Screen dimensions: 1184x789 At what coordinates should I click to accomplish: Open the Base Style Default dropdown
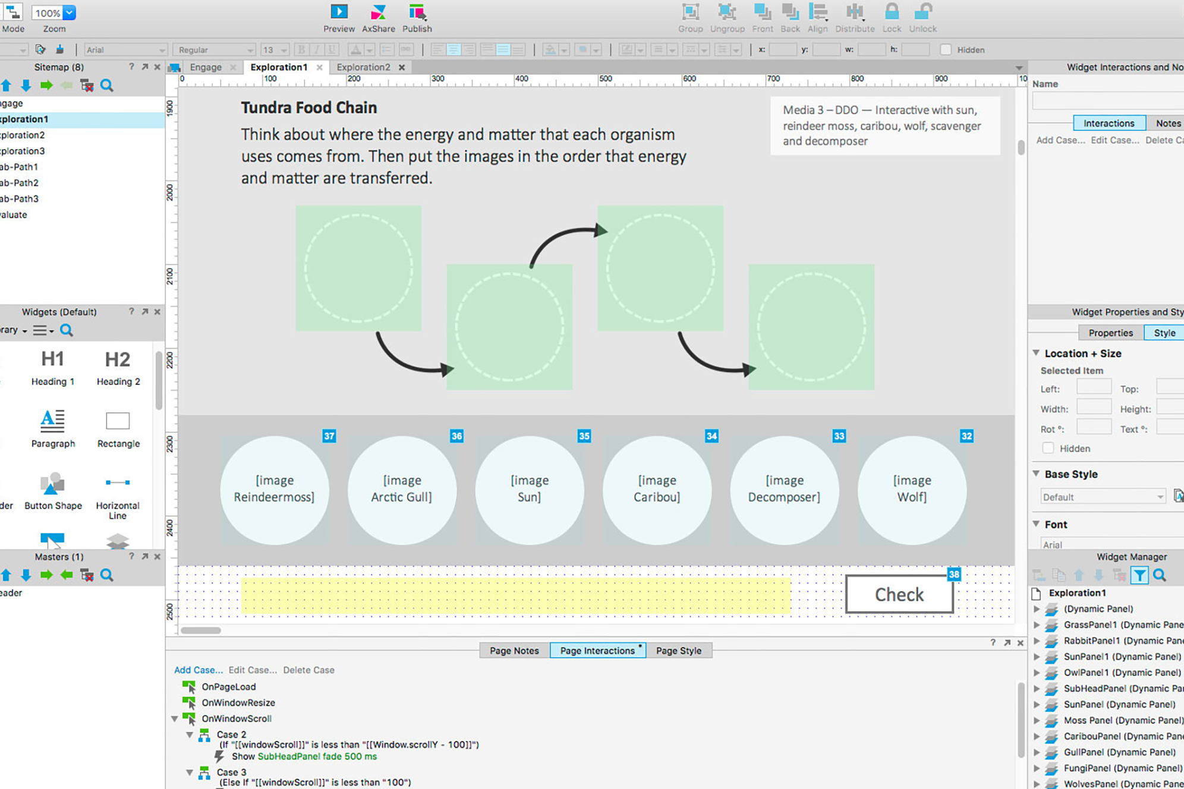coord(1103,497)
